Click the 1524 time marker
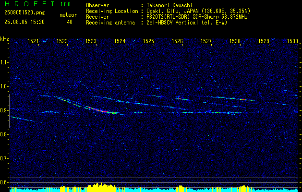This screenshot has width=302, height=192. [120, 41]
